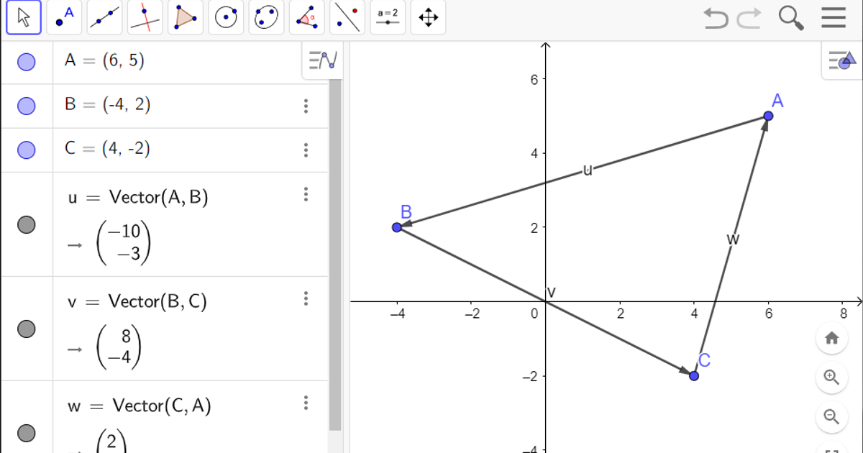
Task: Select the Polygon tool
Action: 184,18
